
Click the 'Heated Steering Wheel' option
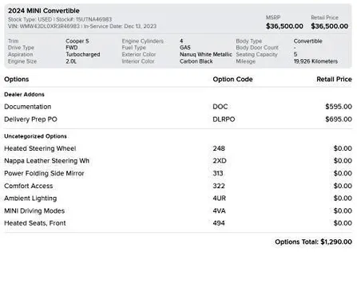coord(40,148)
